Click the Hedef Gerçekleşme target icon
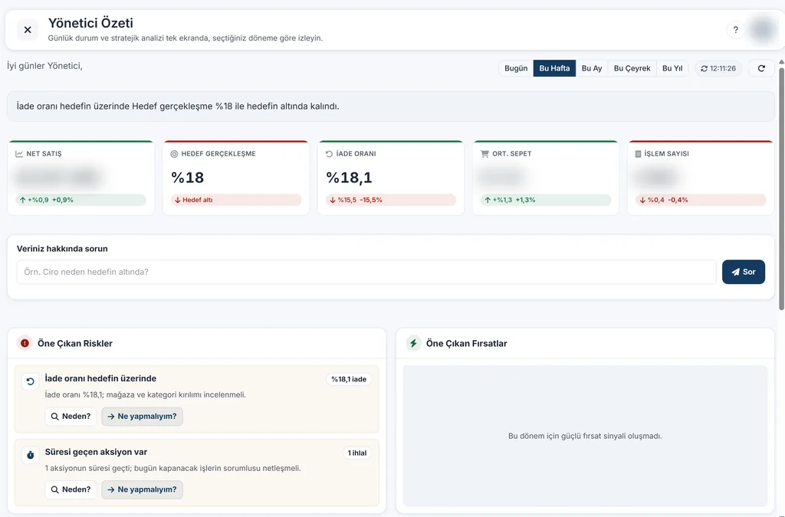This screenshot has height=517, width=785. click(x=174, y=154)
